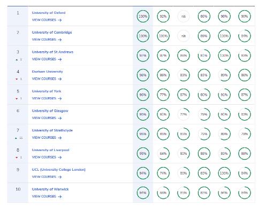Screen dimensions: 266x213
Task: Open the University of Oxford page
Action: coord(49,13)
